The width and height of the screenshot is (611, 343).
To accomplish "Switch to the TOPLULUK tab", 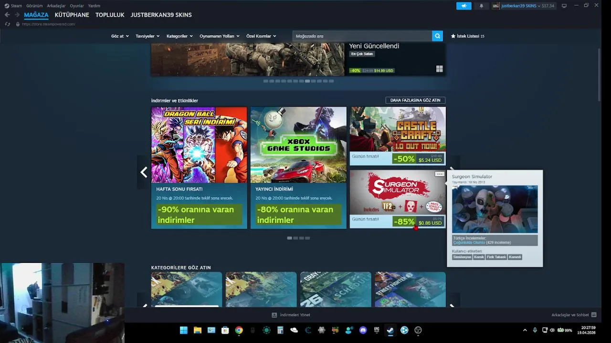I will coord(110,15).
